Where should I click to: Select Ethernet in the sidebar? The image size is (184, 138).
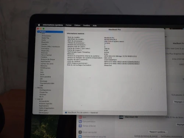[x=44, y=53]
